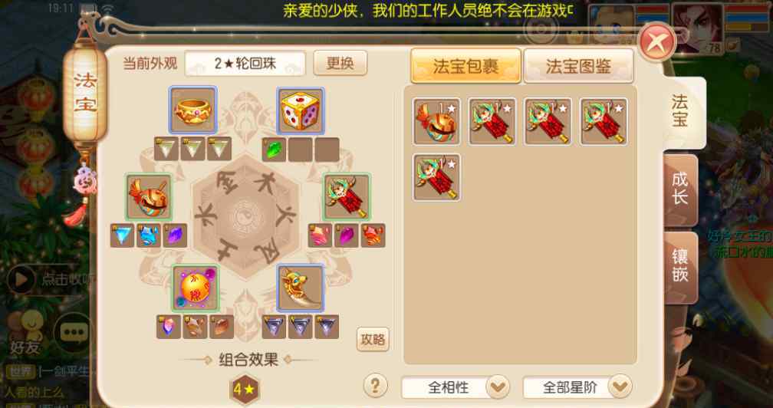Pick the fish drum item in treasure bag
773x408 pixels.
[436, 121]
